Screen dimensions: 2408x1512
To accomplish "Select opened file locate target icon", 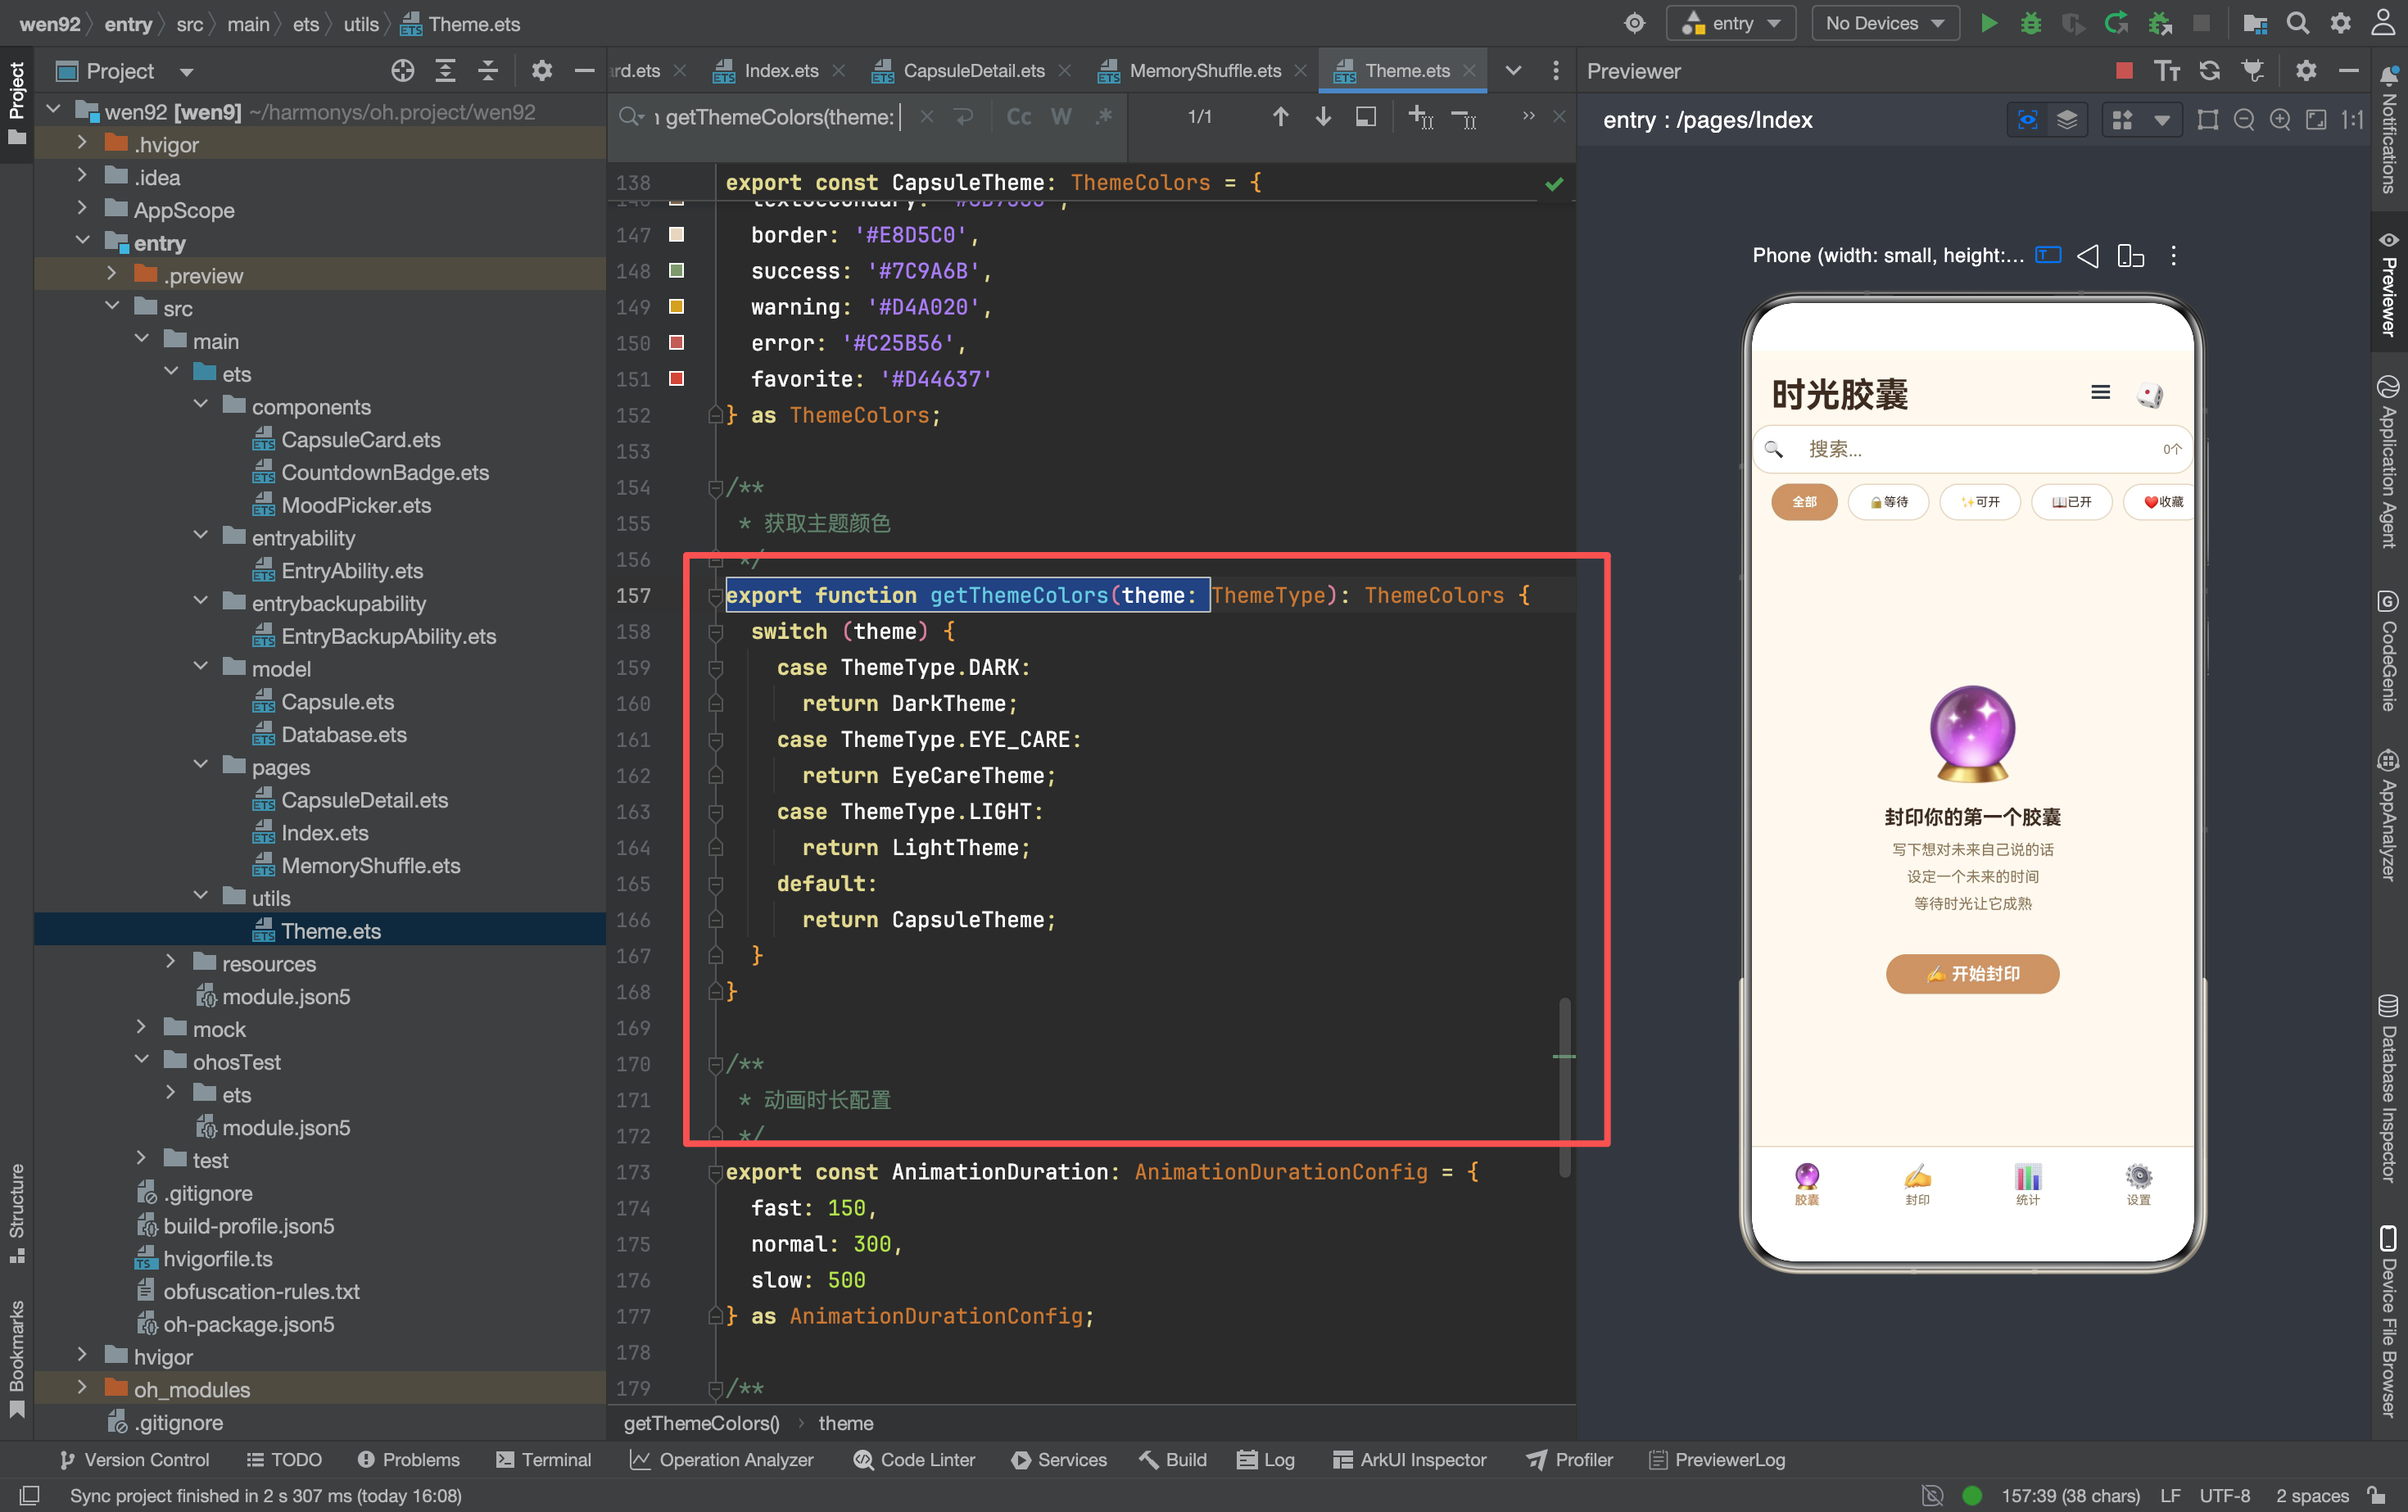I will [402, 70].
